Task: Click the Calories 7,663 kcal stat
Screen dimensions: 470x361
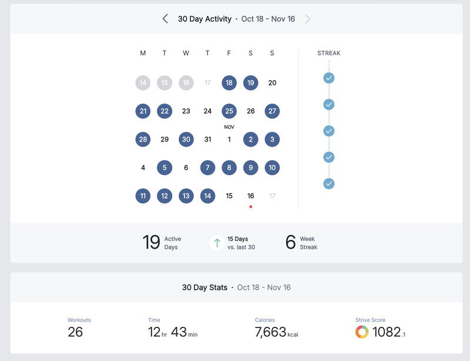Action: pos(276,332)
